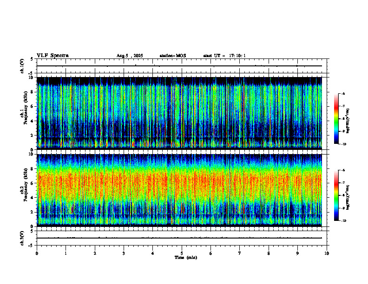Click the "3" tick on the time axis
The height and width of the screenshot is (284, 368).
[124, 253]
